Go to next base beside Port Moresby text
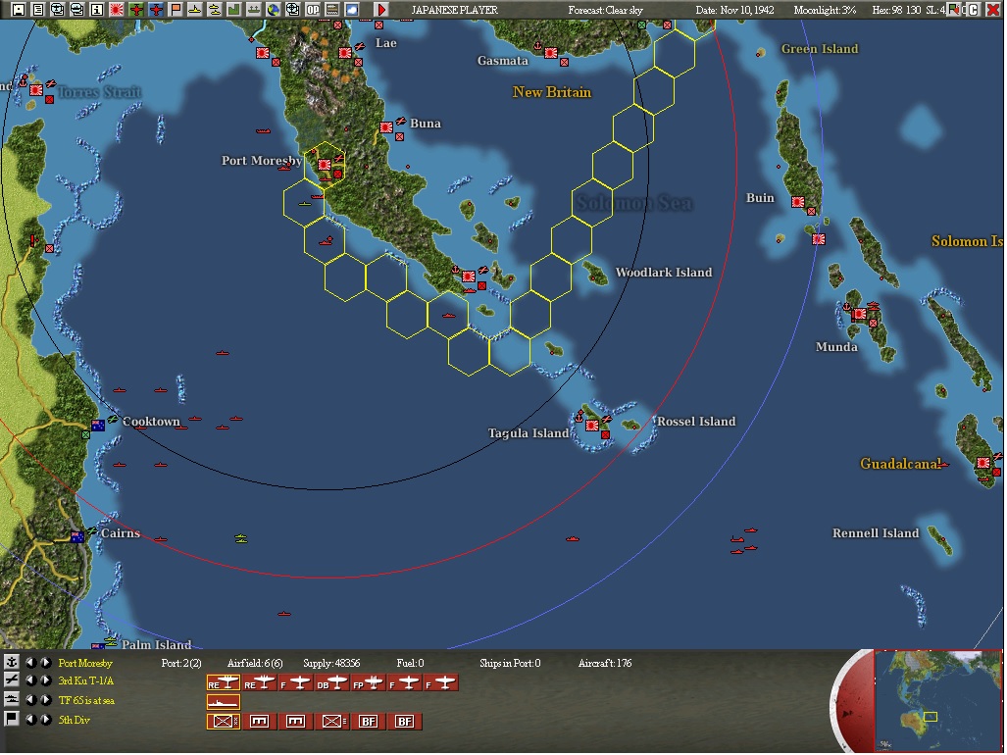The image size is (1007, 755). pyautogui.click(x=46, y=662)
